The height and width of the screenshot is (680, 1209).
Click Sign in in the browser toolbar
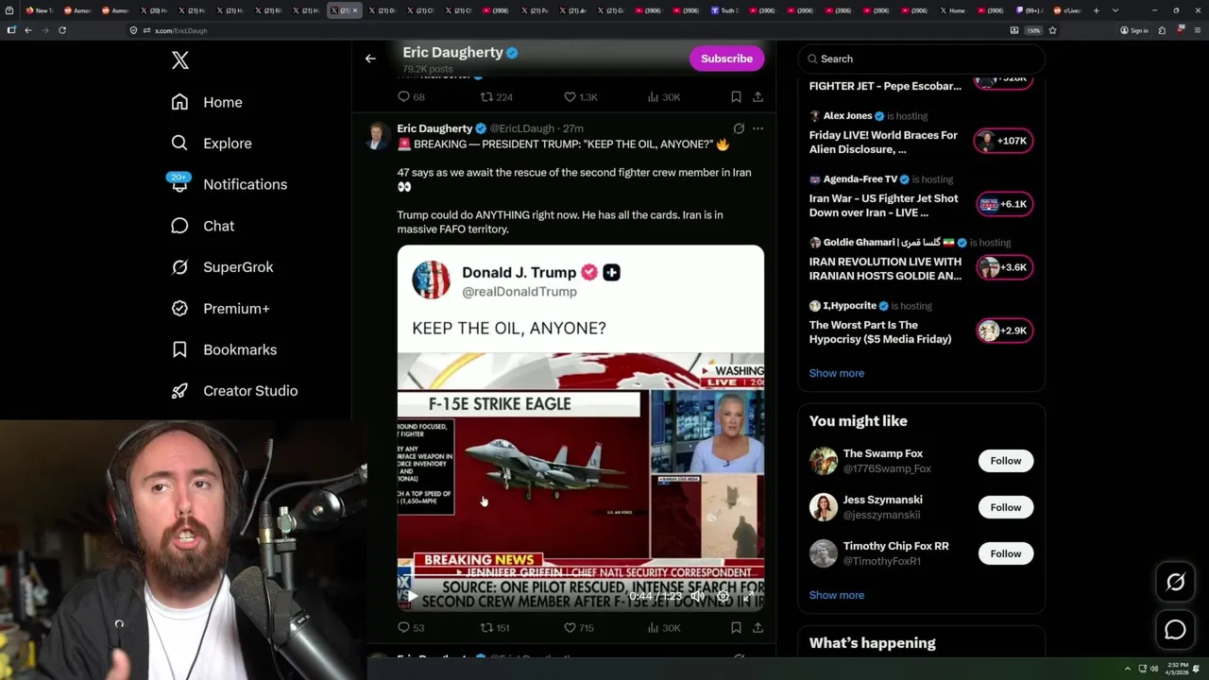pyautogui.click(x=1134, y=30)
